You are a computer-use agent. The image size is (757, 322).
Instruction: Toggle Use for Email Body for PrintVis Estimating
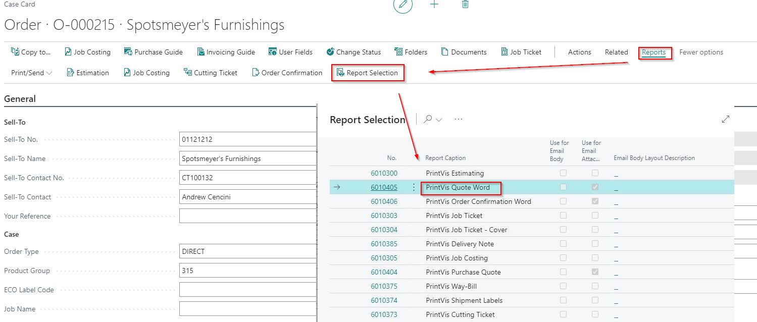coord(563,173)
